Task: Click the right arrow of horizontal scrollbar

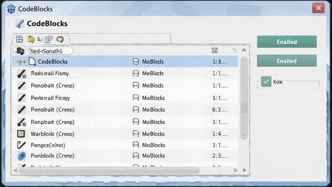Action: (x=235, y=170)
